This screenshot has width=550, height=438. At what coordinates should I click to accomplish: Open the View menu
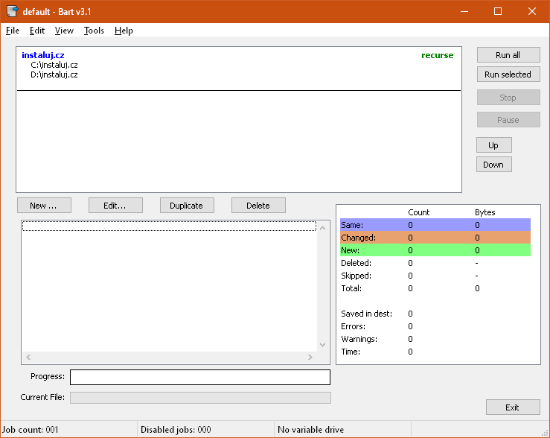point(64,31)
